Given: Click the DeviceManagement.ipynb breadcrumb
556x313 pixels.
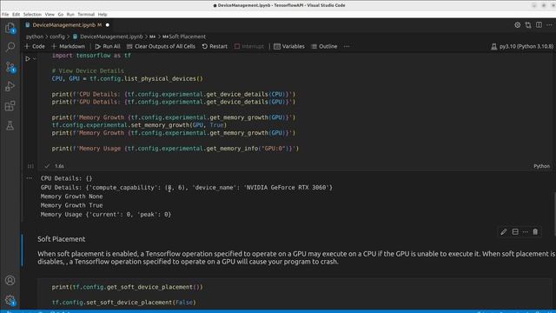Looking at the screenshot, I should click(108, 37).
